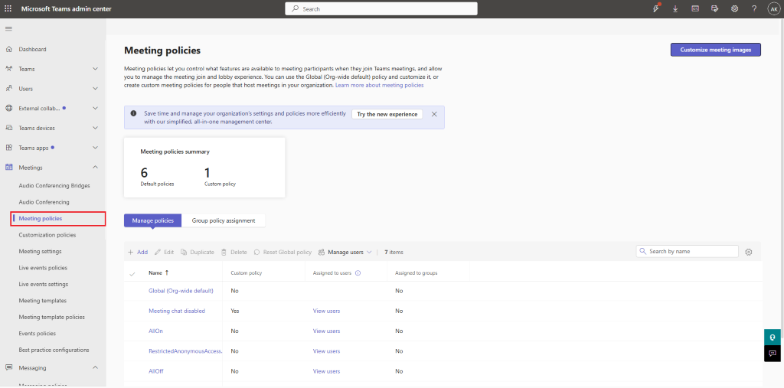The height and width of the screenshot is (388, 784).
Task: Click the downloads arrow icon in header
Action: tap(675, 9)
